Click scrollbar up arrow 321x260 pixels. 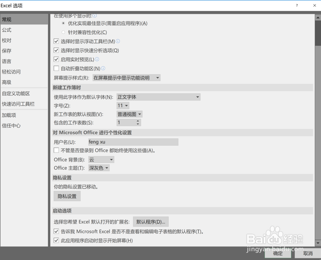tap(318, 18)
